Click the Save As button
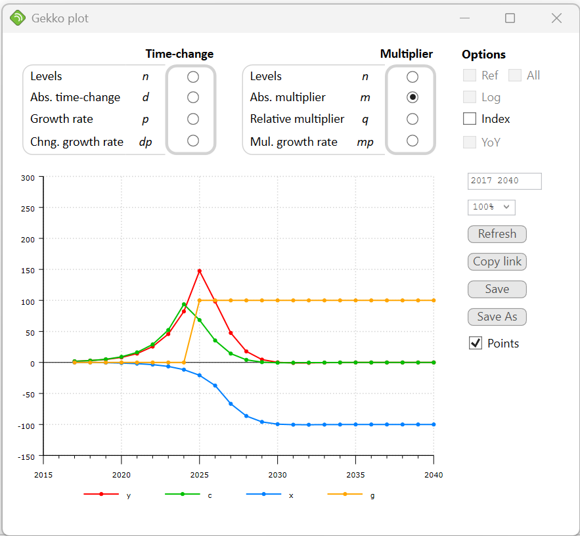Viewport: 580px width, 536px height. tap(497, 317)
